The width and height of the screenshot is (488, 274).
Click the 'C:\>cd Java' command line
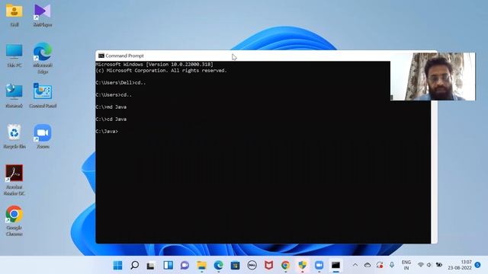(111, 119)
